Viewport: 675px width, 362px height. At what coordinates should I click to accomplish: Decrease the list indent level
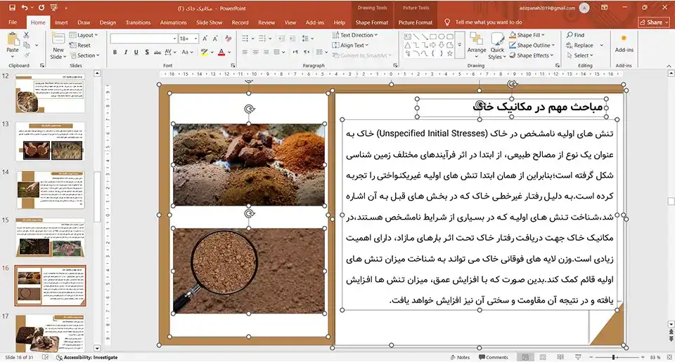point(281,39)
